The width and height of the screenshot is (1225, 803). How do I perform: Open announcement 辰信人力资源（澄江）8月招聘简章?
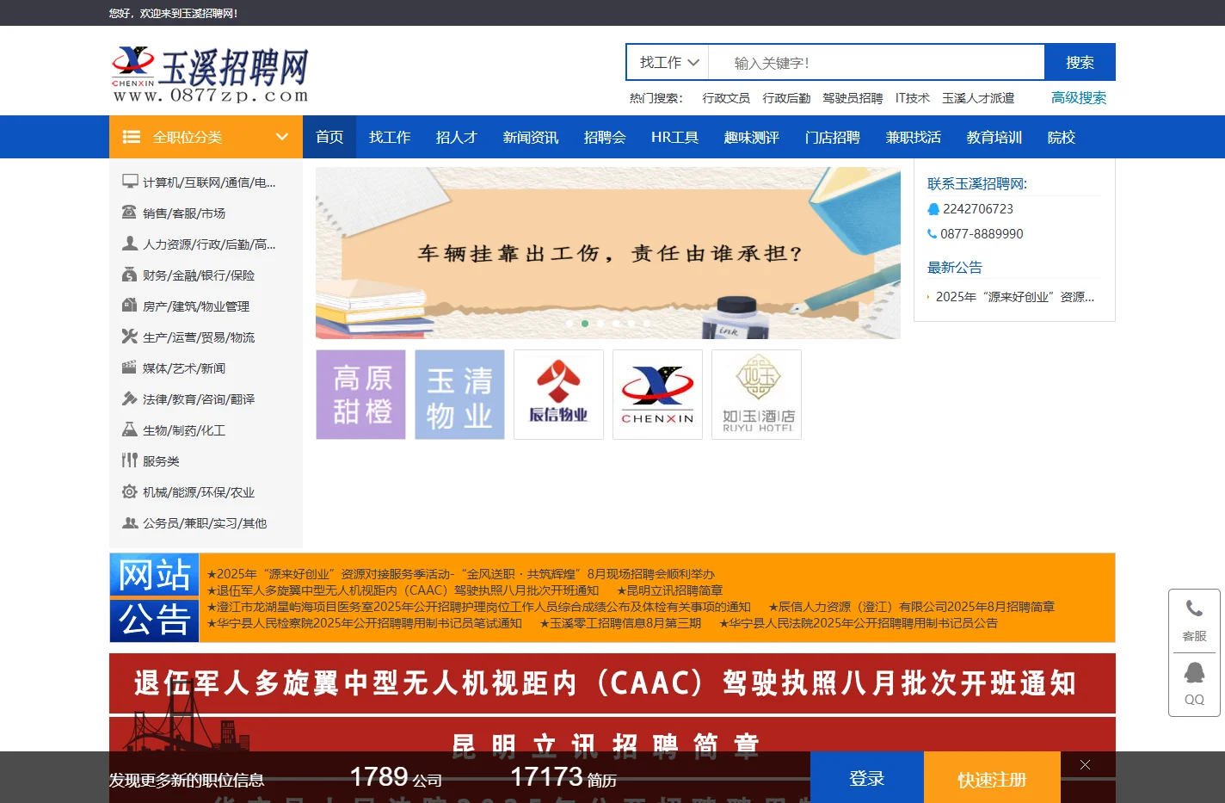(912, 607)
